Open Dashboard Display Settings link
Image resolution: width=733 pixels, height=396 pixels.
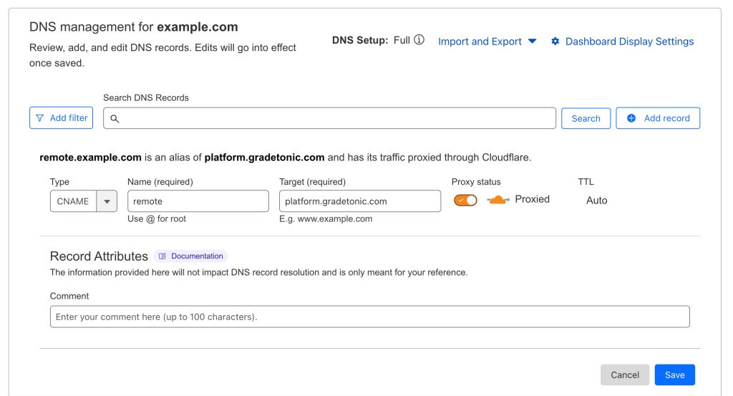[629, 41]
